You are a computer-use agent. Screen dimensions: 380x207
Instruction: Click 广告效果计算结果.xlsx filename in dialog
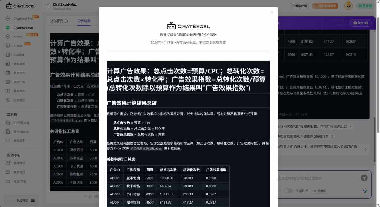pos(146,149)
